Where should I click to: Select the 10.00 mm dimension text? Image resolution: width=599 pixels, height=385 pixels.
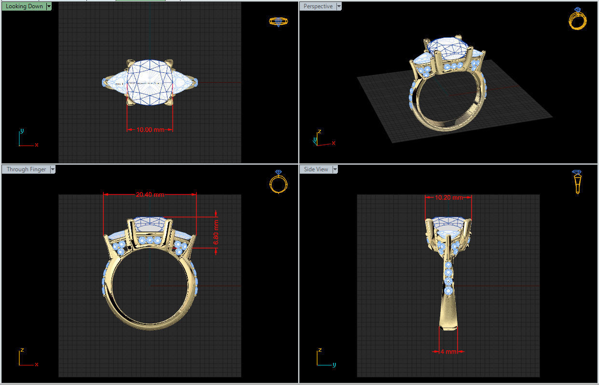(150, 130)
